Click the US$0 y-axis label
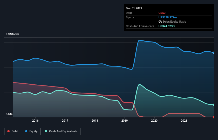Image resolution: width=218 pixels, height=140 pixels. (x=10, y=114)
